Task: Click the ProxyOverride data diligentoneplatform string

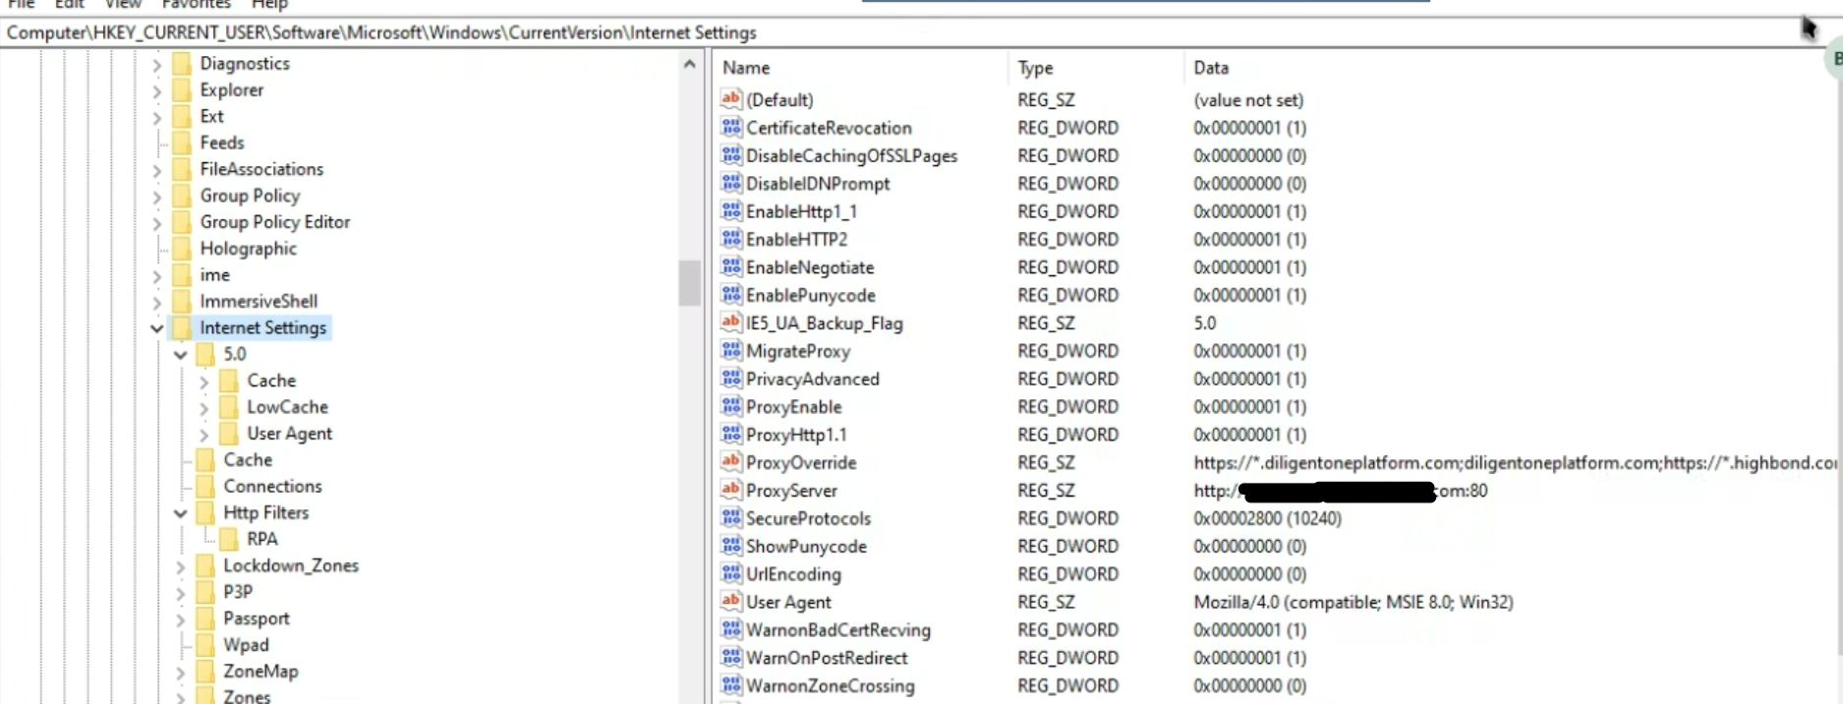Action: click(1515, 462)
